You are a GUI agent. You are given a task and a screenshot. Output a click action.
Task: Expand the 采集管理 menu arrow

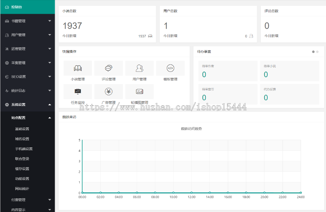(50, 62)
